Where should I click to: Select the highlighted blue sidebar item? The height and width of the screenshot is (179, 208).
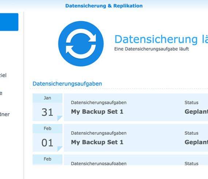(9, 22)
